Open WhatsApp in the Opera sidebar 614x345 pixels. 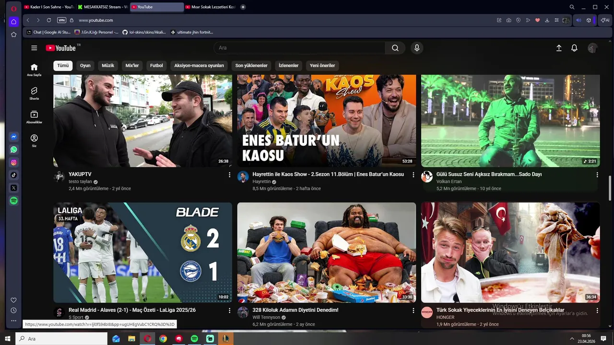point(13,149)
